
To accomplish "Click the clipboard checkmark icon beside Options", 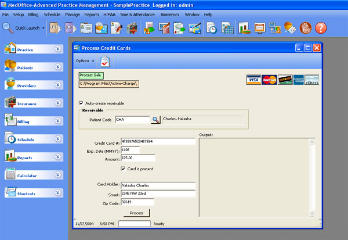I will pos(105,61).
